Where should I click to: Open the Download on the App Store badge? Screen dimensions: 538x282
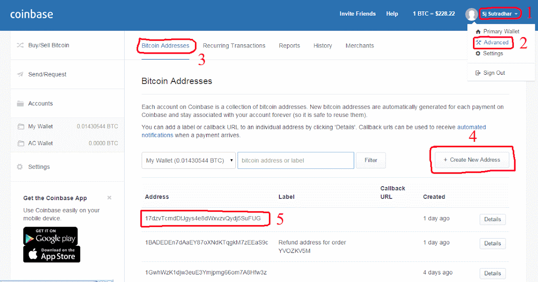(52, 254)
